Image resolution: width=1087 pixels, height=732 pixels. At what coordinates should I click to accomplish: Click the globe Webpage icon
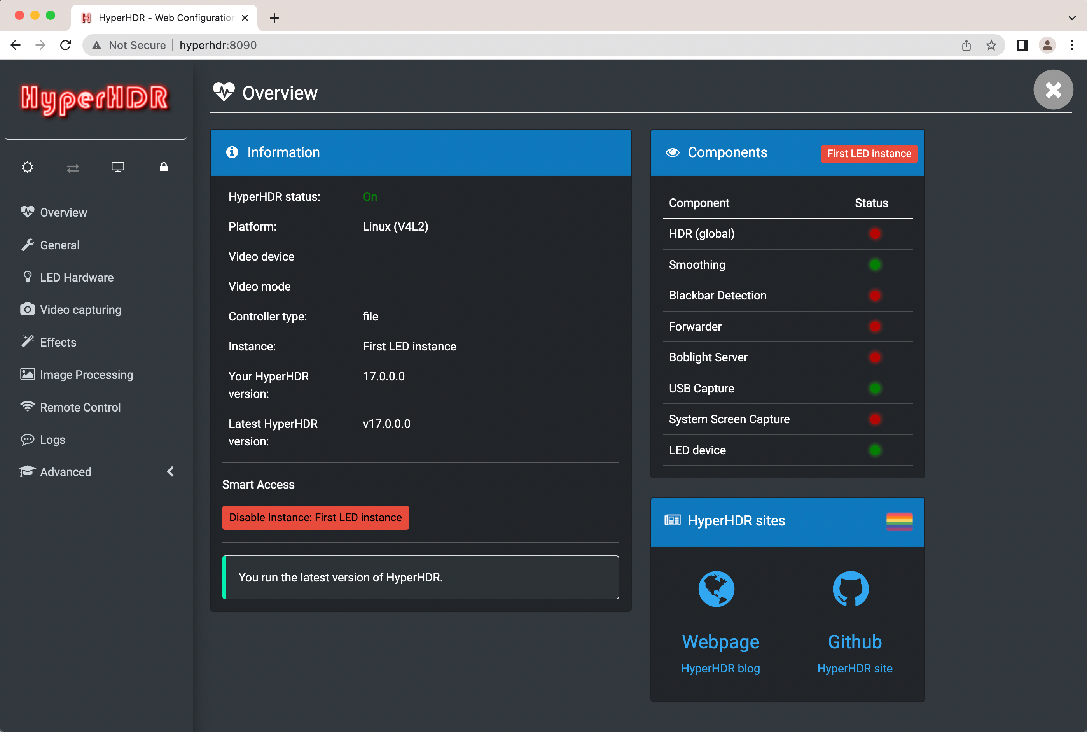click(x=716, y=589)
